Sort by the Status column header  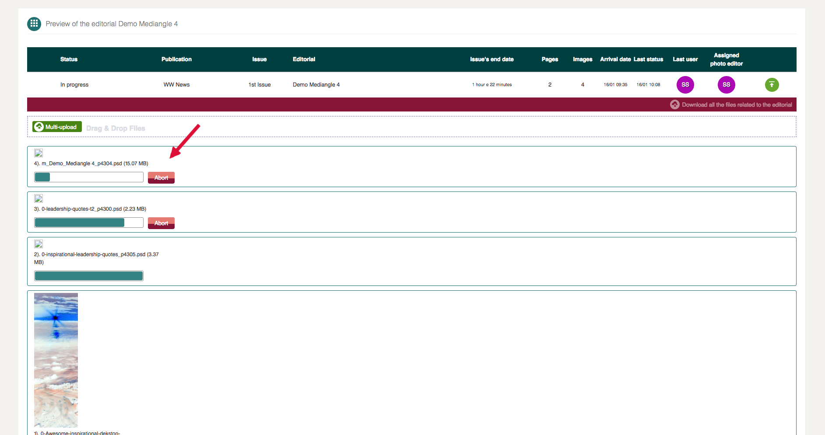[x=69, y=59]
